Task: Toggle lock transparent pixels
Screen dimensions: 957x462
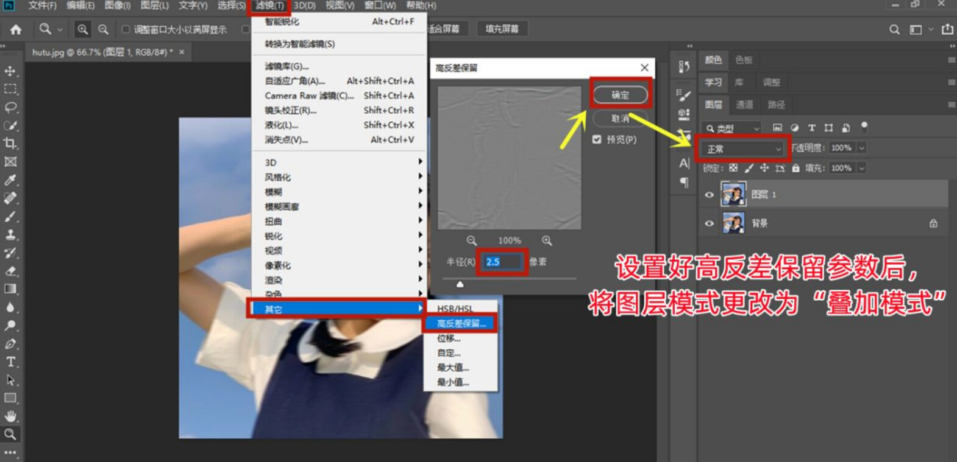Action: (733, 168)
